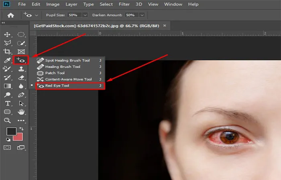The image size is (281, 180).
Task: Open the Darken Amount dropdown arrow
Action: 141,15
